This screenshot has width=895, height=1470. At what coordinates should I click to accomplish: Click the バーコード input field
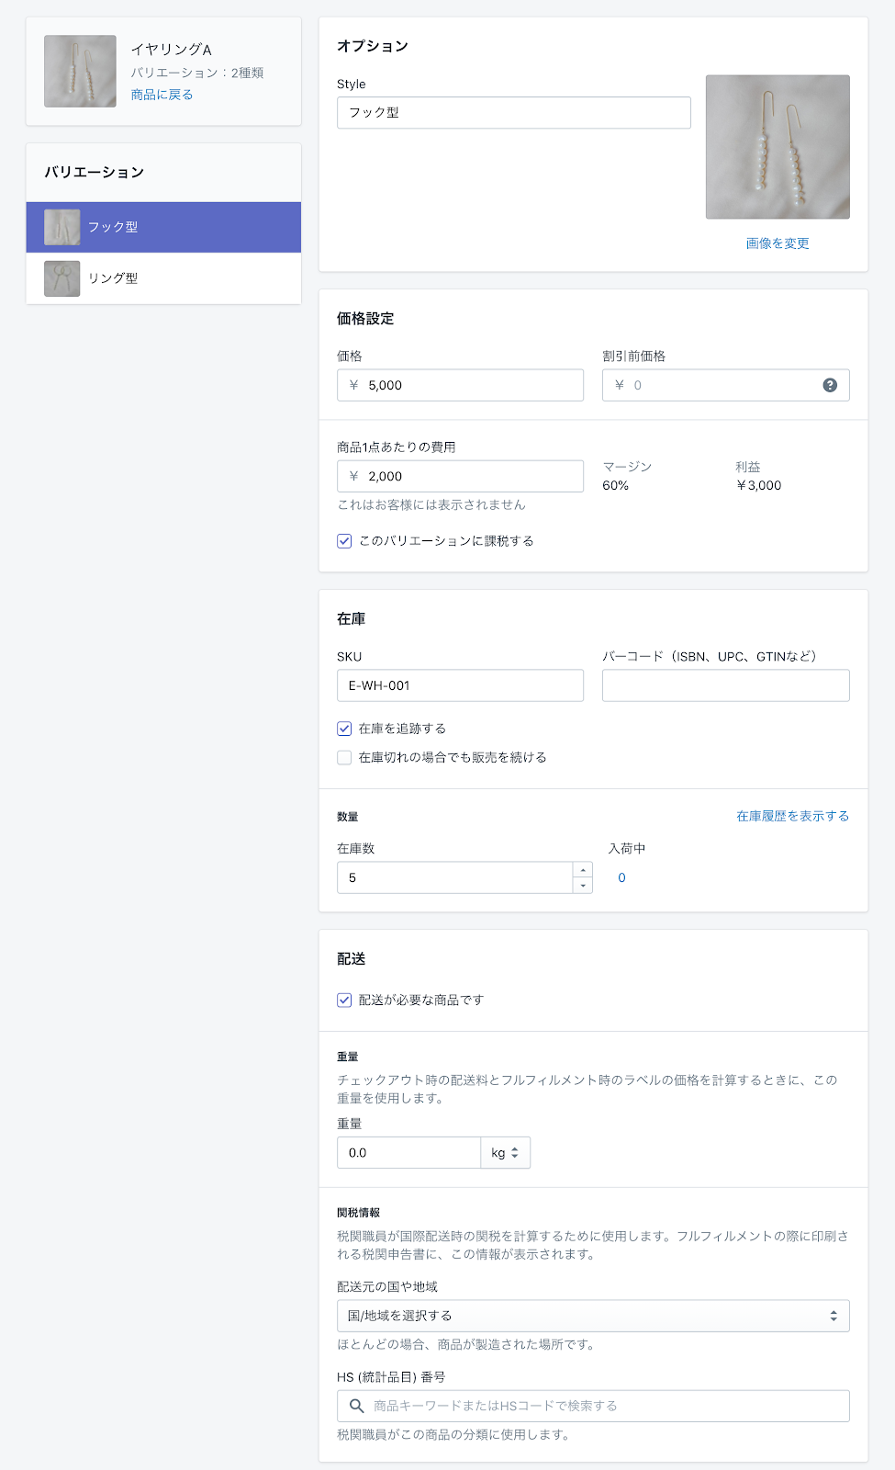tap(725, 685)
